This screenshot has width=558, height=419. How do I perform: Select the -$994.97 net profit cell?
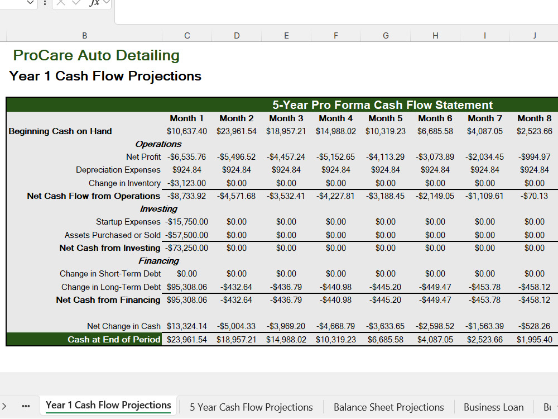(x=535, y=157)
